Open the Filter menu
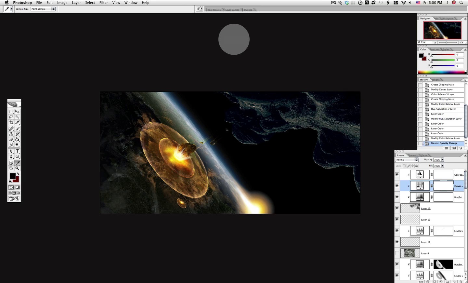The width and height of the screenshot is (468, 283). coord(104,3)
